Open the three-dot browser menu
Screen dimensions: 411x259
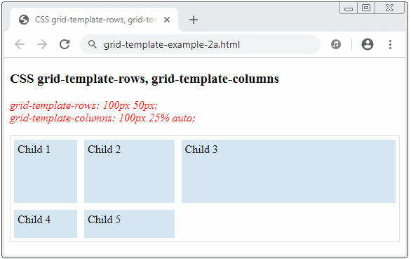[x=390, y=44]
